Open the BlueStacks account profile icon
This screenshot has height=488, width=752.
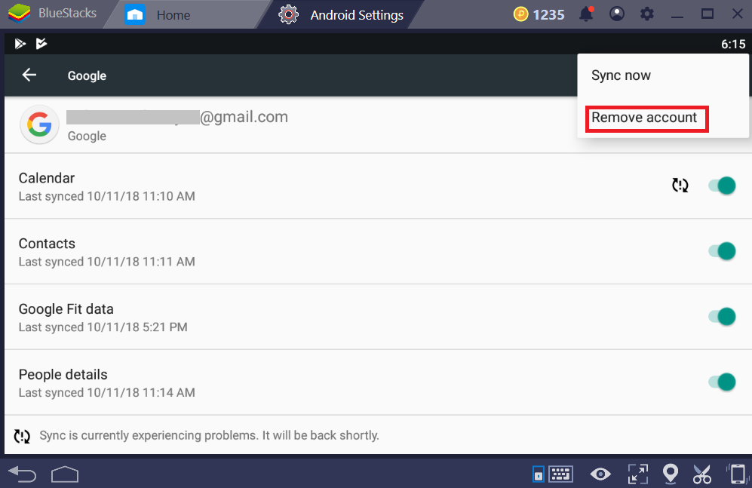617,14
